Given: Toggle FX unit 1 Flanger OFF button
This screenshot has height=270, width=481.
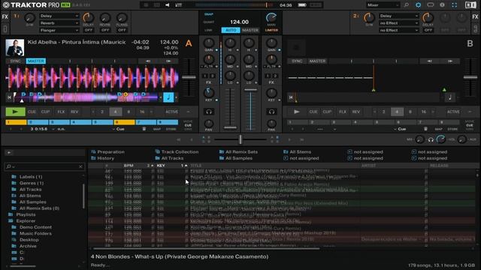Looking at the screenshot, I should (122, 30).
